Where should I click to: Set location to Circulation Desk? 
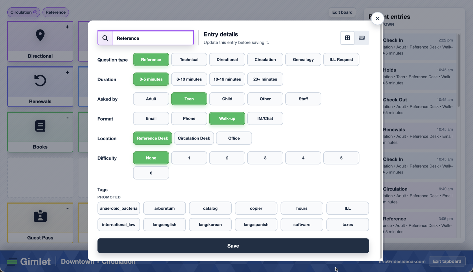pos(194,138)
